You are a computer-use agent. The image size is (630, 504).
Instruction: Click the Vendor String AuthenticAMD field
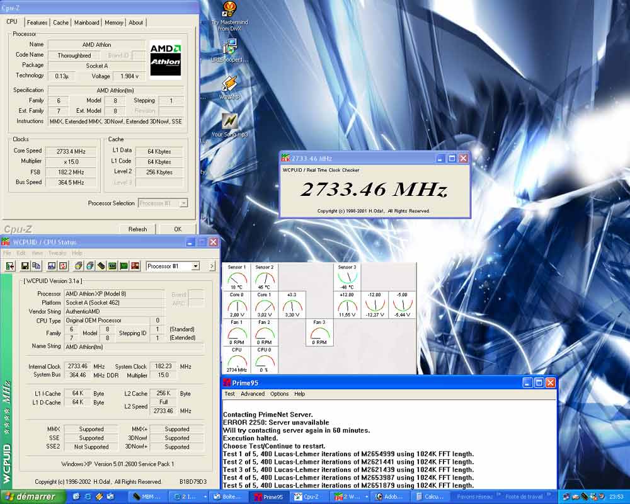(114, 311)
